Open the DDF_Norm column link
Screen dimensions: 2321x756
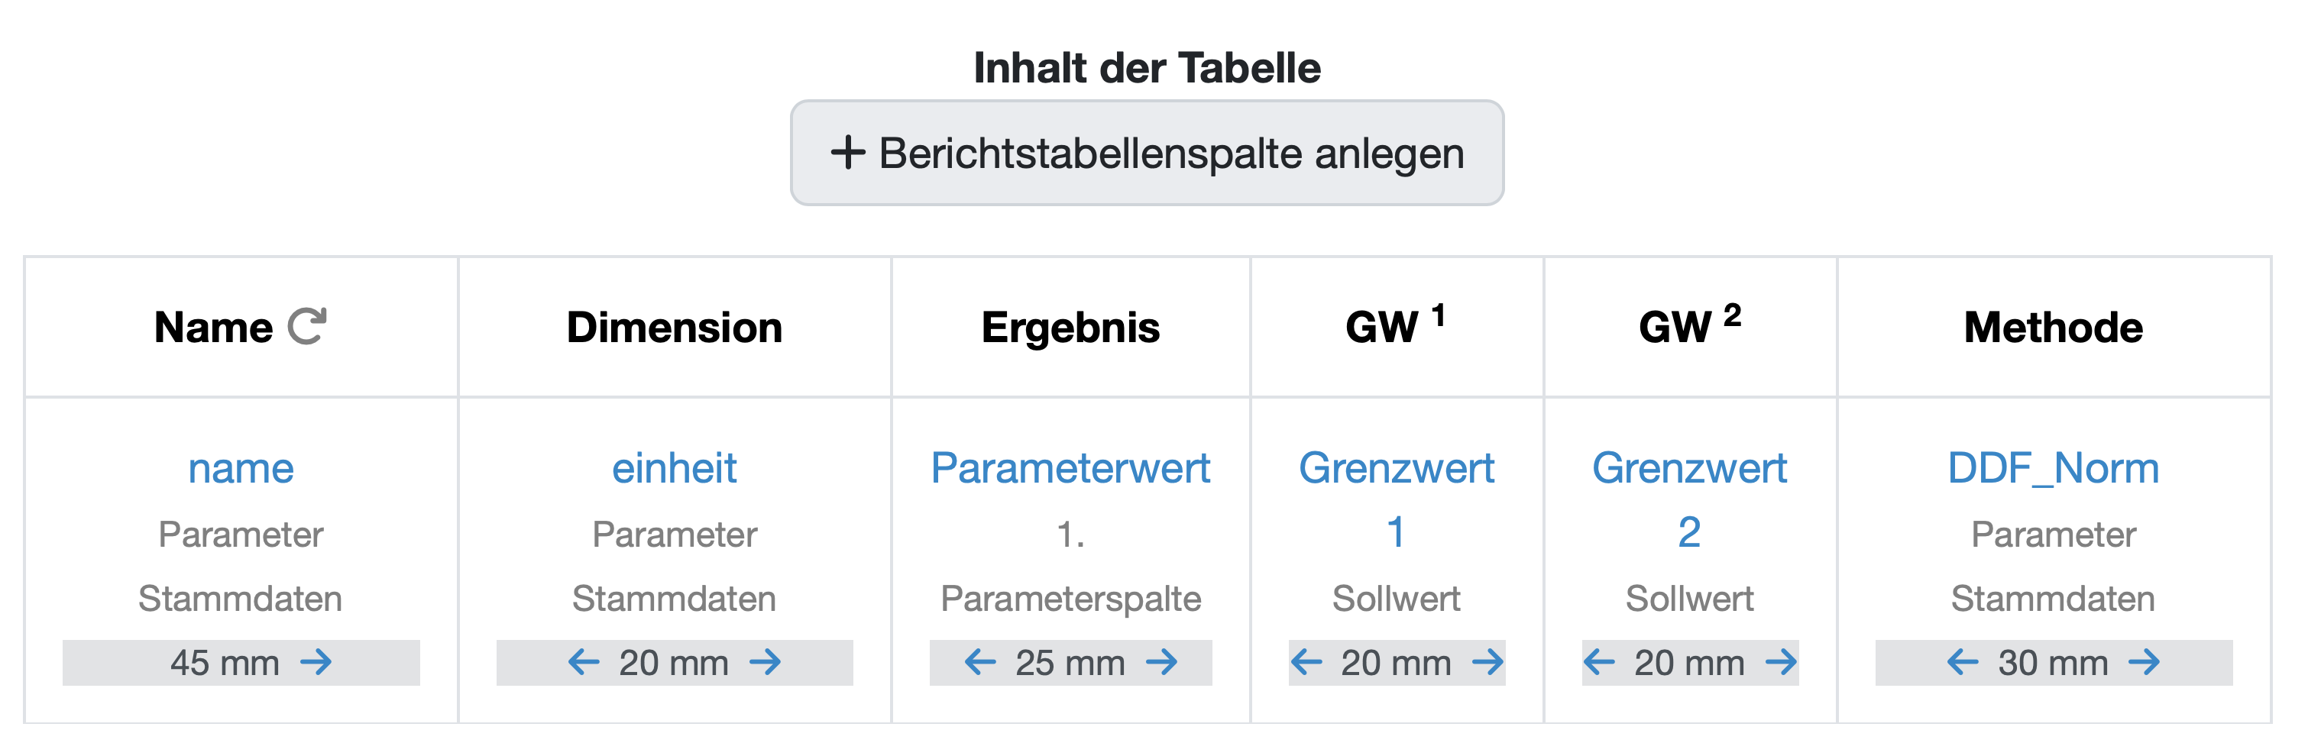tap(2054, 469)
